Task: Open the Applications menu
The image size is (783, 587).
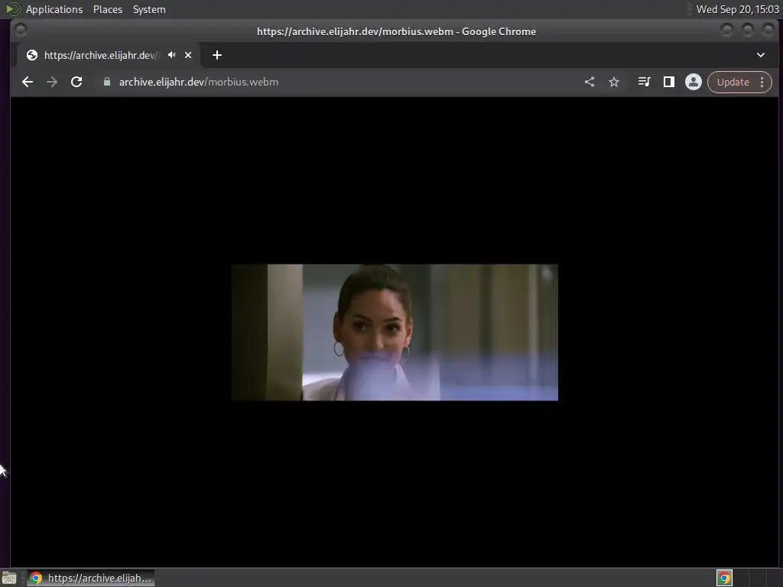Action: click(54, 9)
